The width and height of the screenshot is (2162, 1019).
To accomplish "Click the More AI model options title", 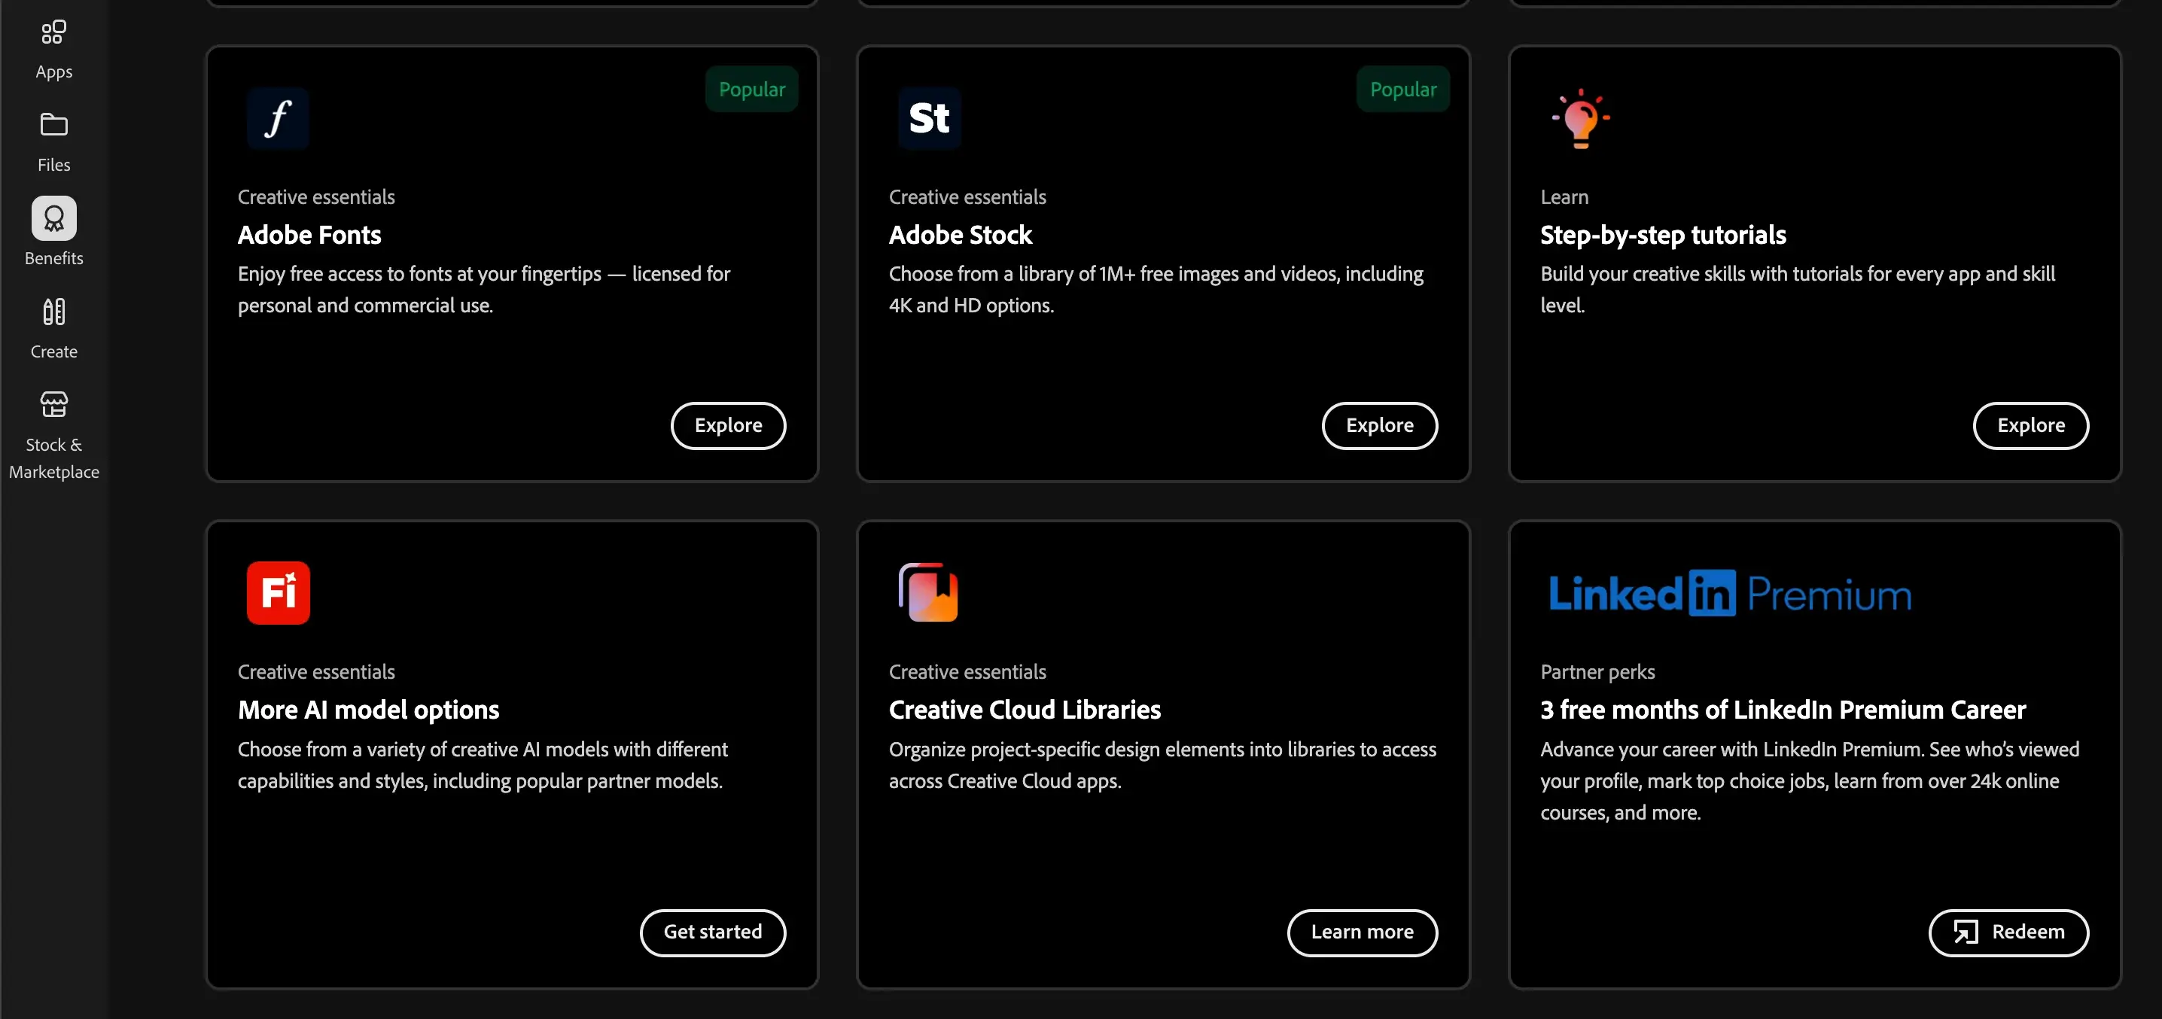I will (368, 710).
